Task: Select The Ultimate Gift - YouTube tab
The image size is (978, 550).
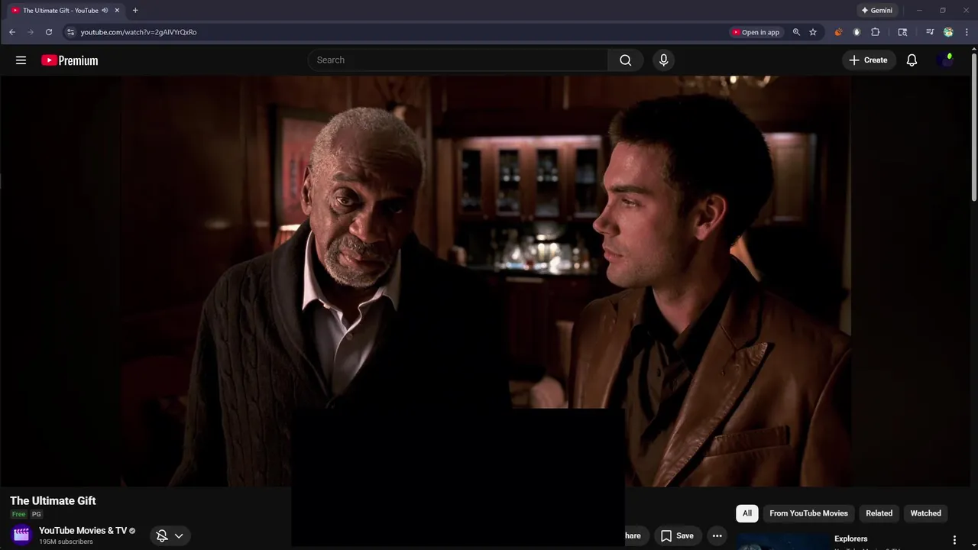Action: click(x=61, y=11)
